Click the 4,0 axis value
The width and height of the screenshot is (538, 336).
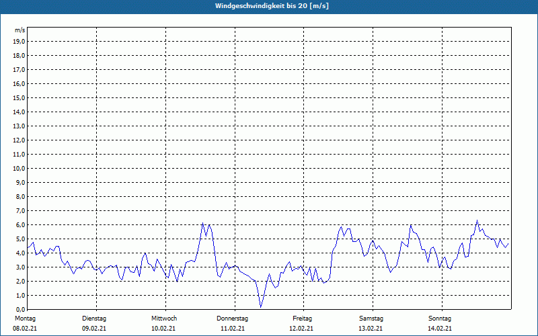20,253
